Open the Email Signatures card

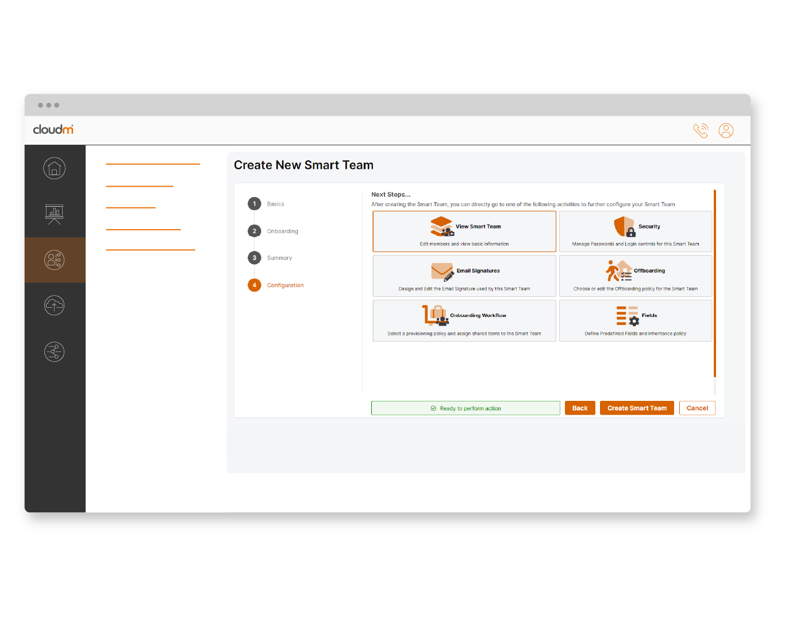click(464, 276)
